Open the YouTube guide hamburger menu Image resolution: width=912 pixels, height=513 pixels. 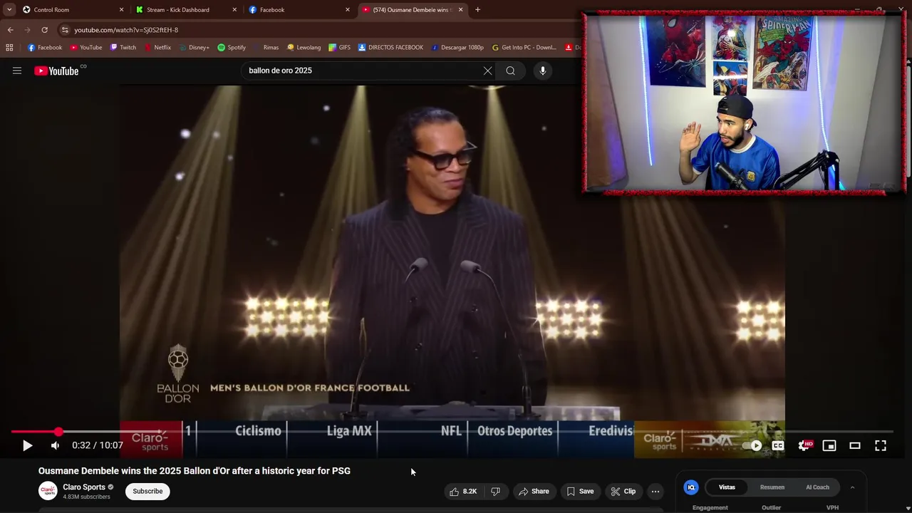click(17, 71)
